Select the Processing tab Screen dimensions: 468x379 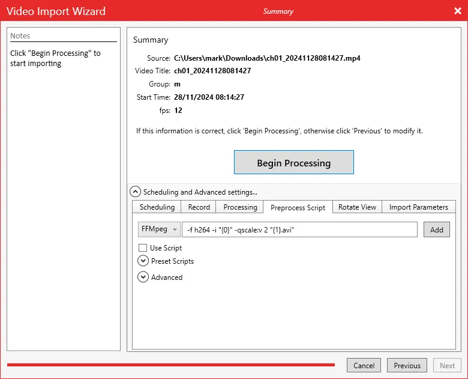pos(240,207)
